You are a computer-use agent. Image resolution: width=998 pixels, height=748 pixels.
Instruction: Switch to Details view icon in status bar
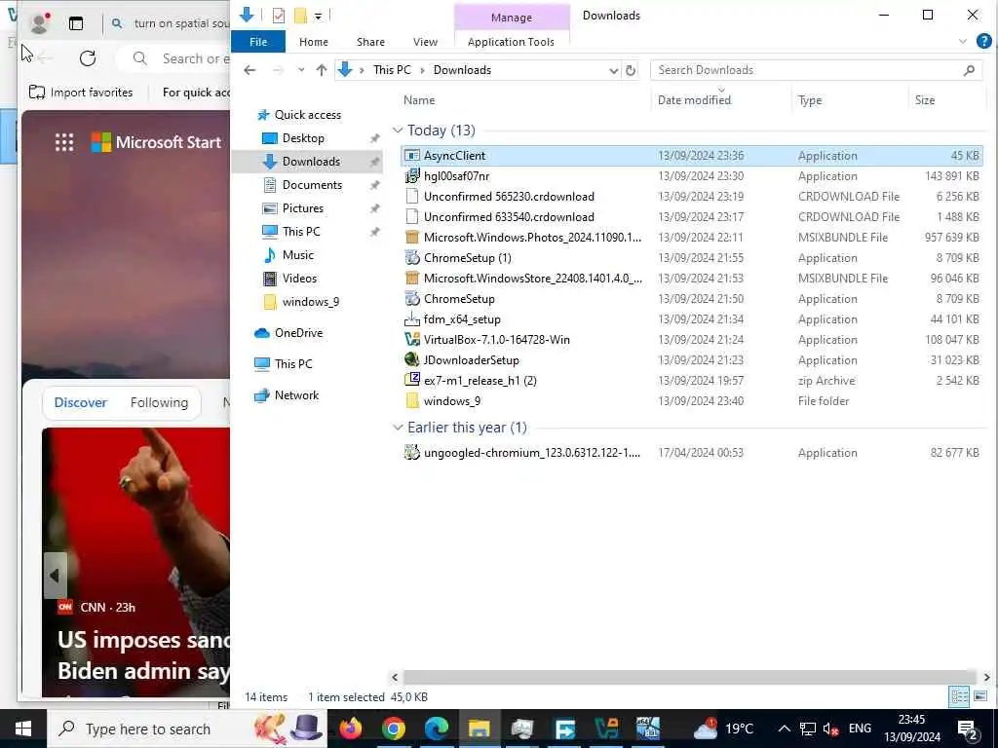959,696
